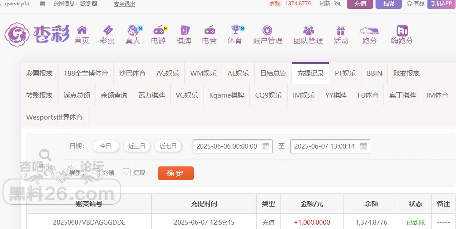Viewport: 456px width, 229px height.
Task: Open the mail envelope icon beside username
Action: tap(43, 4)
